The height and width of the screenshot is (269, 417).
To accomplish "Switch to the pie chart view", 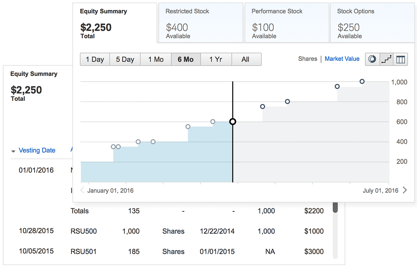I will pos(373,59).
